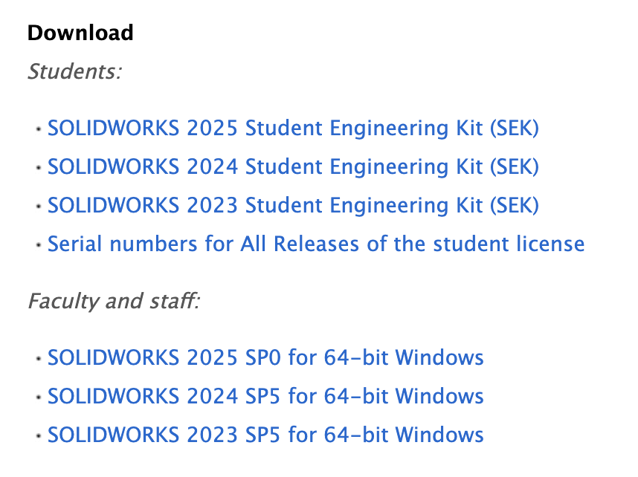Click the bold Download heading
638x477 pixels.
pos(80,33)
